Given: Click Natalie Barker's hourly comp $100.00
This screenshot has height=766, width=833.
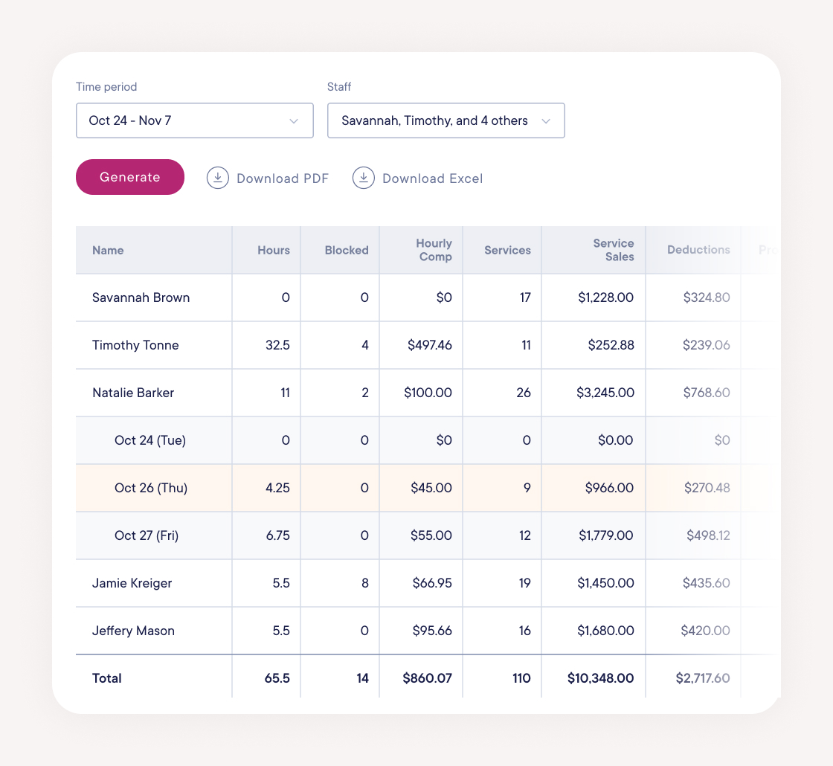Looking at the screenshot, I should click(428, 393).
